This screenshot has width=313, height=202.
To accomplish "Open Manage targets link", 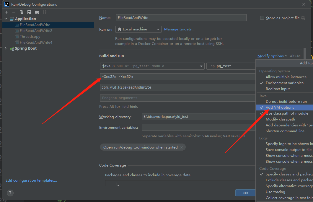I will click(x=179, y=29).
